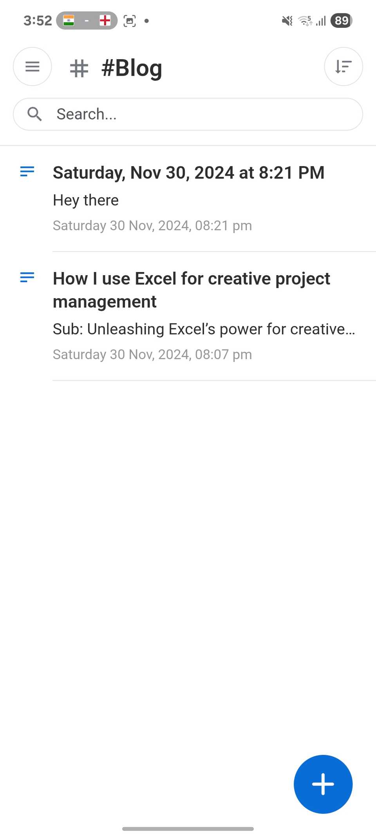Tap the "Sub: Unleashing Excel's power" preview
The height and width of the screenshot is (836, 376).
click(204, 329)
